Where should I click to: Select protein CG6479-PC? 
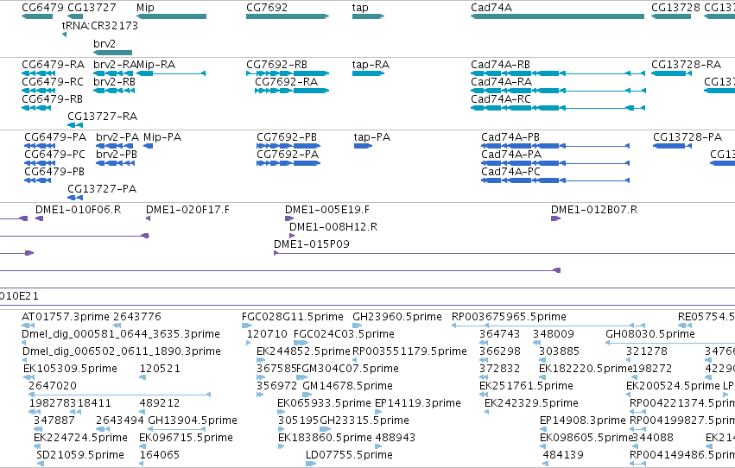click(40, 163)
